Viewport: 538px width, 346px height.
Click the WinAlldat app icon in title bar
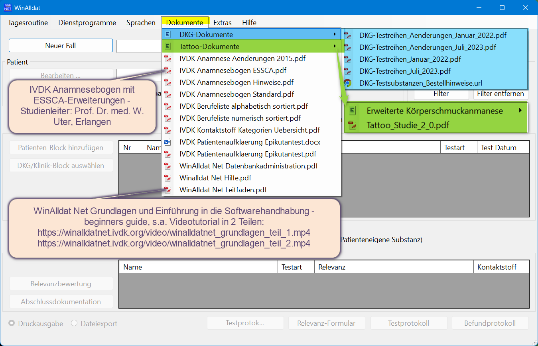click(x=8, y=8)
